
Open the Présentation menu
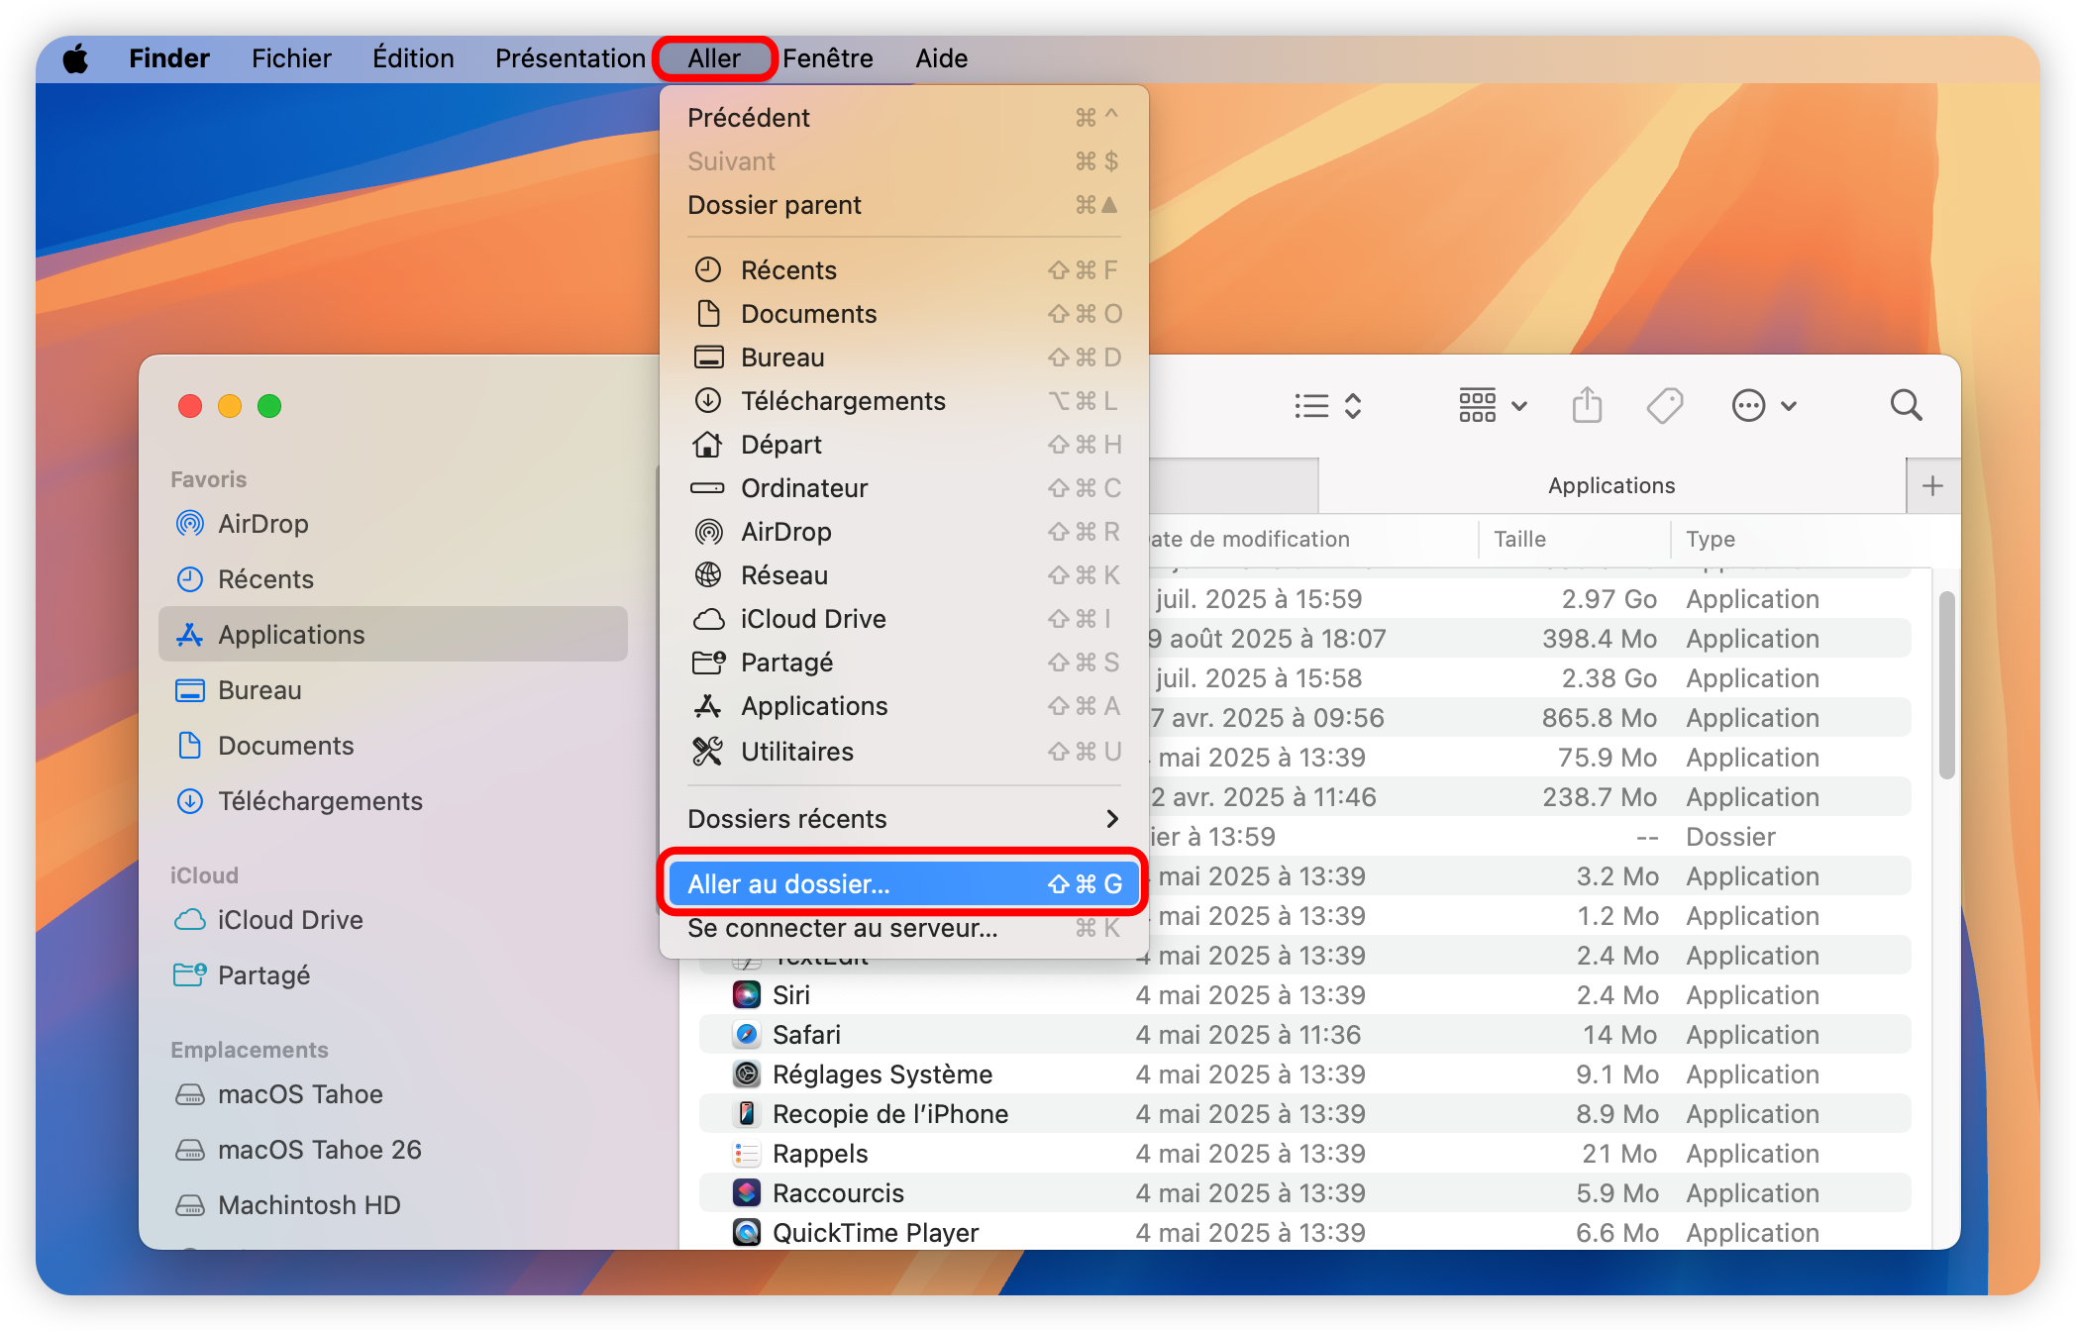(x=571, y=58)
